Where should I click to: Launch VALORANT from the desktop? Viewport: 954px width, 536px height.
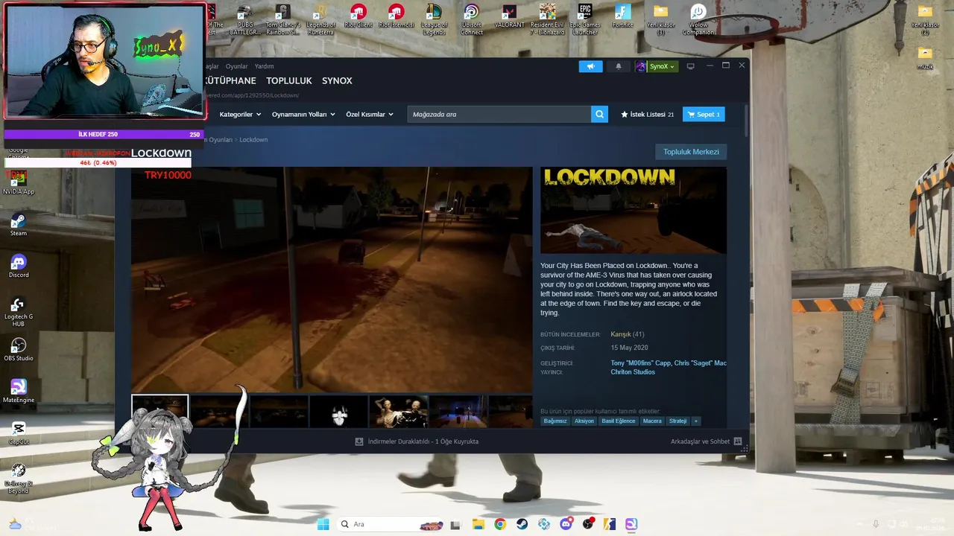pos(509,16)
